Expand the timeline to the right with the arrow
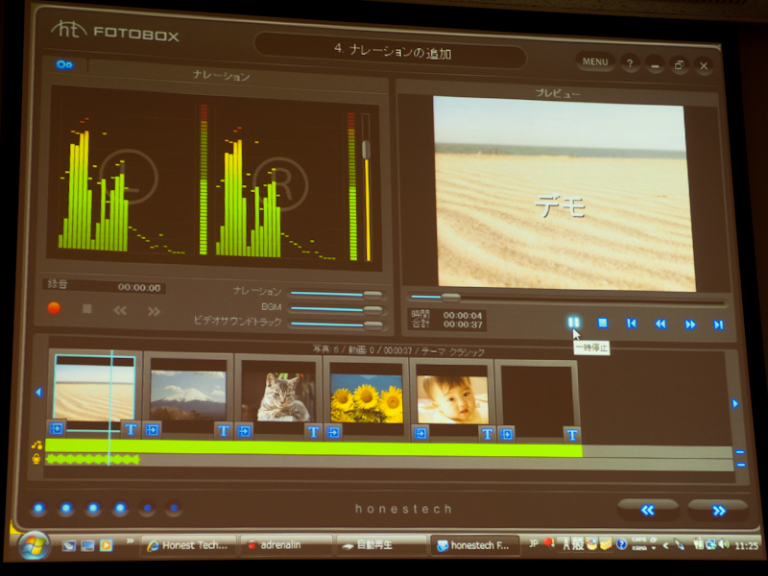Image resolution: width=768 pixels, height=576 pixels. click(734, 403)
